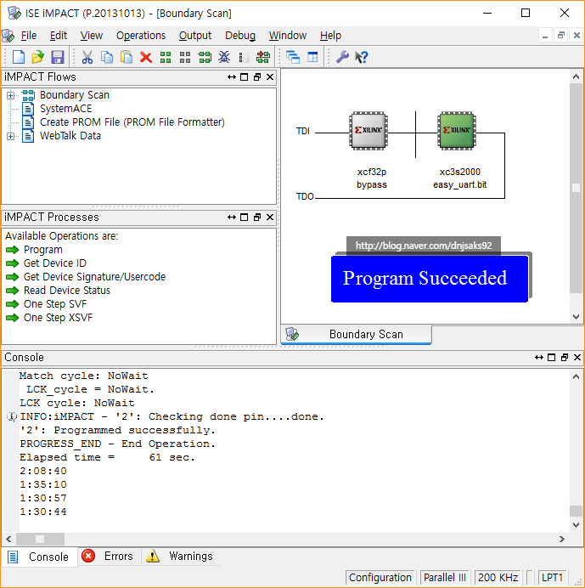This screenshot has width=585, height=588.
Task: Click the bug debug toolbar icon
Action: tap(224, 58)
